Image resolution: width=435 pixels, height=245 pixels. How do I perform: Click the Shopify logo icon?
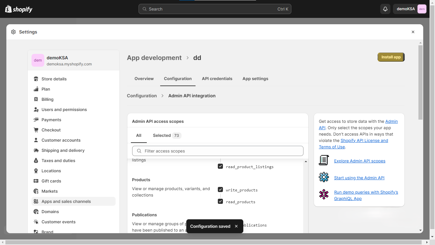point(8,9)
